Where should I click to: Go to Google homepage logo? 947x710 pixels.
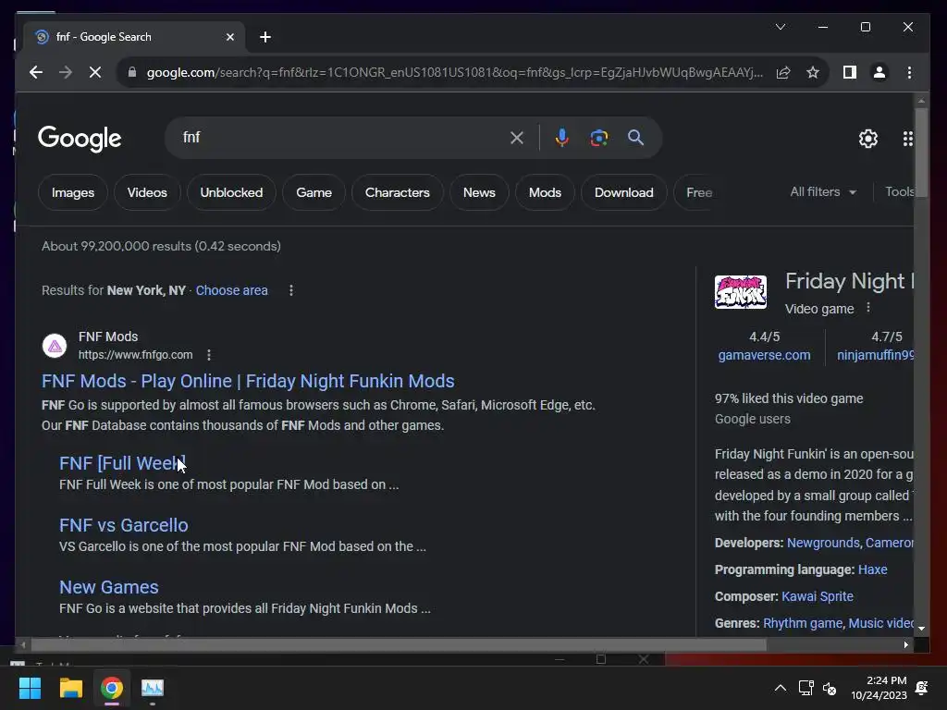pos(80,139)
